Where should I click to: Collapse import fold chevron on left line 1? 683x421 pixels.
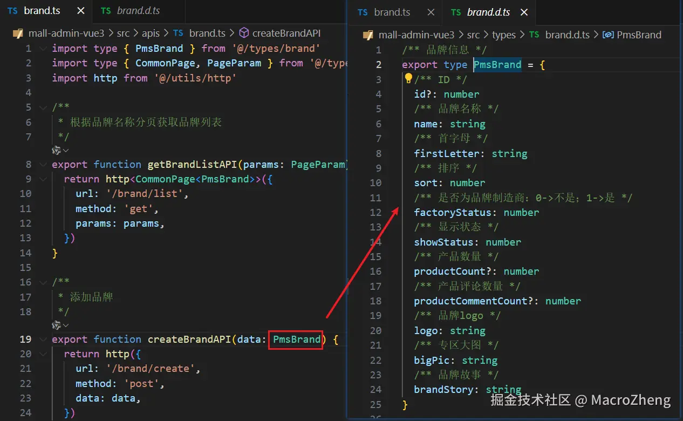tap(43, 49)
